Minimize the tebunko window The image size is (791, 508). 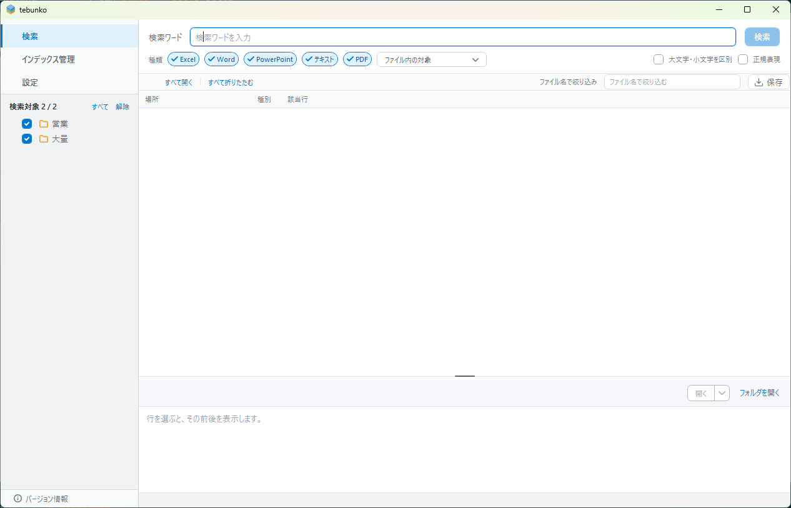[x=719, y=9]
